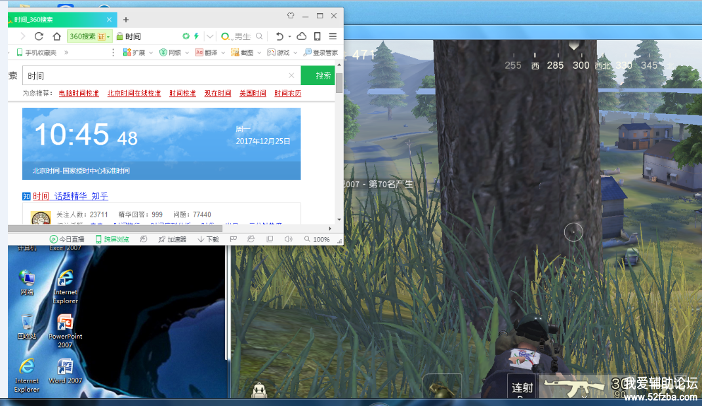The image size is (702, 406).
Task: Open the skin changer shirt icon
Action: point(291,16)
